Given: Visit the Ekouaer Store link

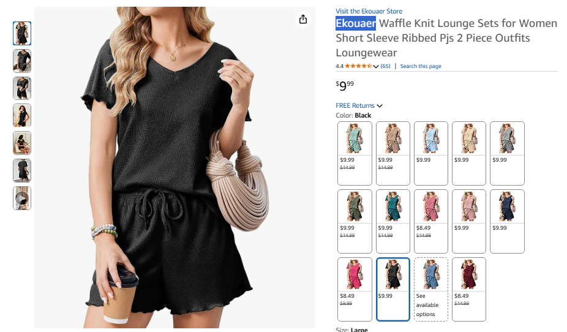Looking at the screenshot, I should coord(369,11).
